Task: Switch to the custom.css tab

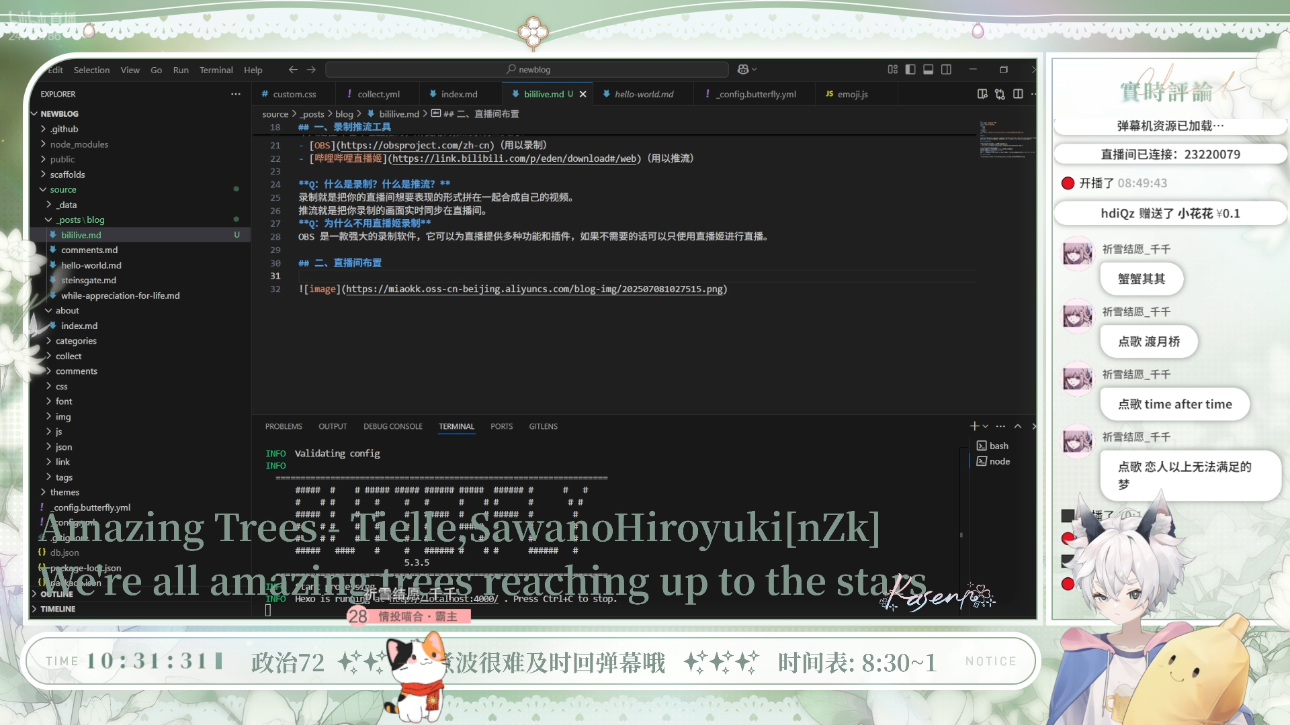Action: 294,94
